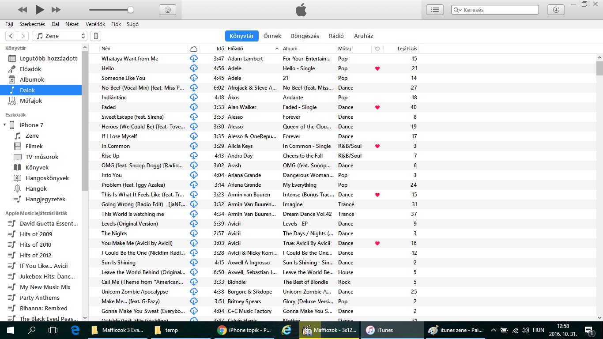Viewport: 603px width, 339px height.
Task: Toggle heart on You Make Me
Action: coord(377,243)
